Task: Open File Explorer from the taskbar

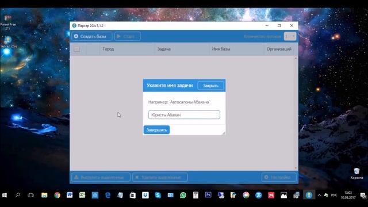Action: tap(44, 195)
